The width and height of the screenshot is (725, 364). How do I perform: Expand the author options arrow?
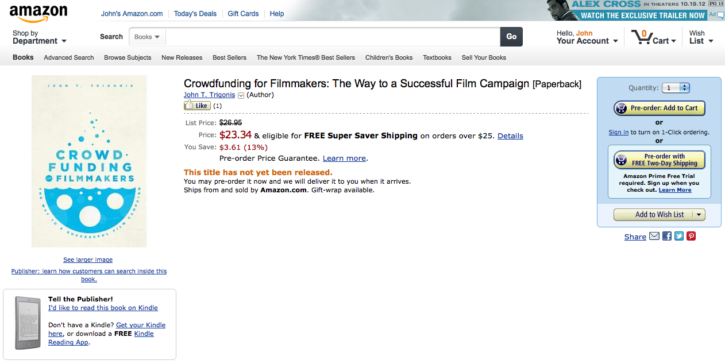click(x=241, y=95)
